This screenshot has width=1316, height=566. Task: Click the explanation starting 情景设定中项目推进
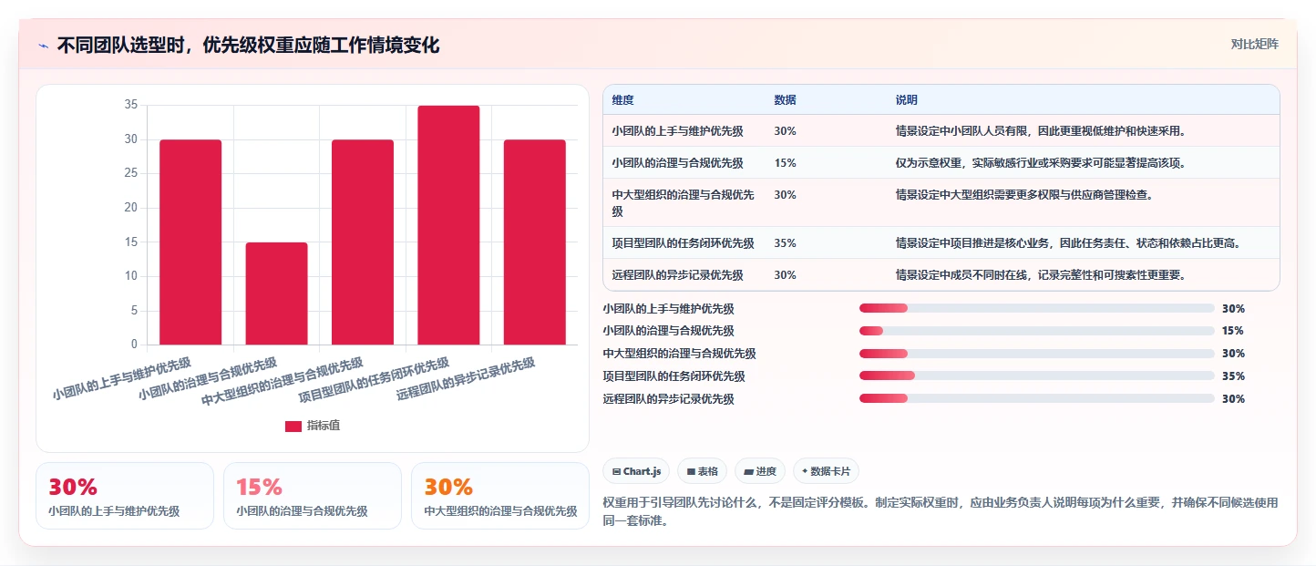point(1068,242)
